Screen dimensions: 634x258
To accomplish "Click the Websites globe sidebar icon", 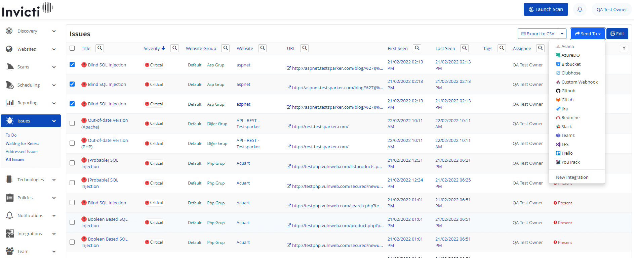I will [x=9, y=49].
